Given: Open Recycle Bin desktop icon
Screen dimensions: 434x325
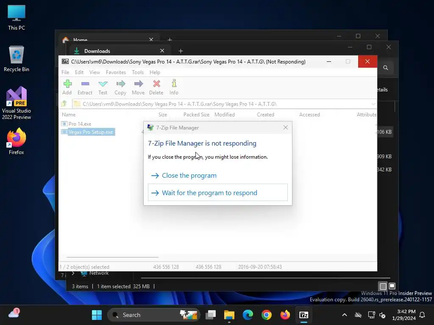Looking at the screenshot, I should [17, 59].
